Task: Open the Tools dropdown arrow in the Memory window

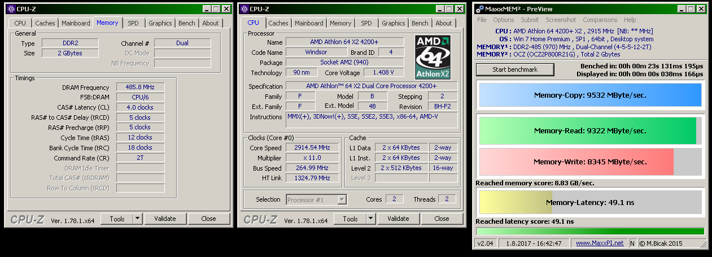Action: coord(138,219)
